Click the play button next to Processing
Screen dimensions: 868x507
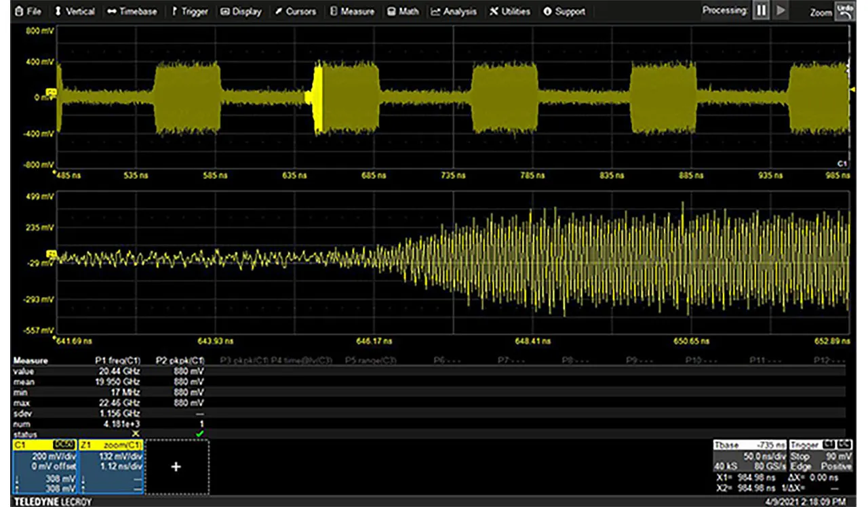pos(781,11)
